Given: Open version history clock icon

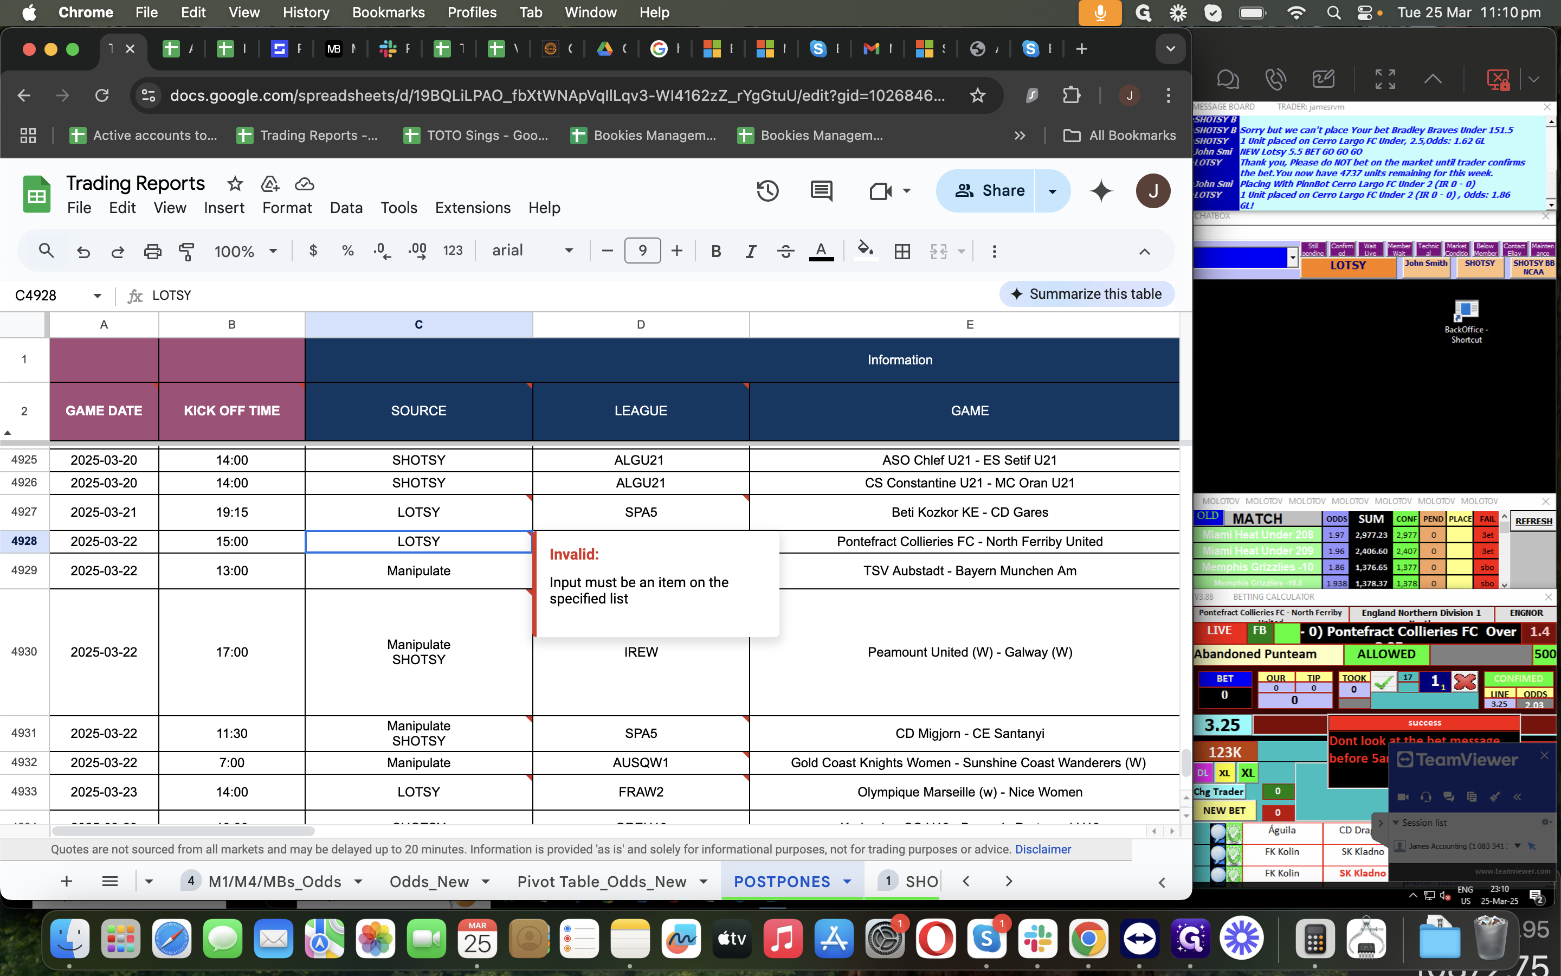Looking at the screenshot, I should (767, 190).
